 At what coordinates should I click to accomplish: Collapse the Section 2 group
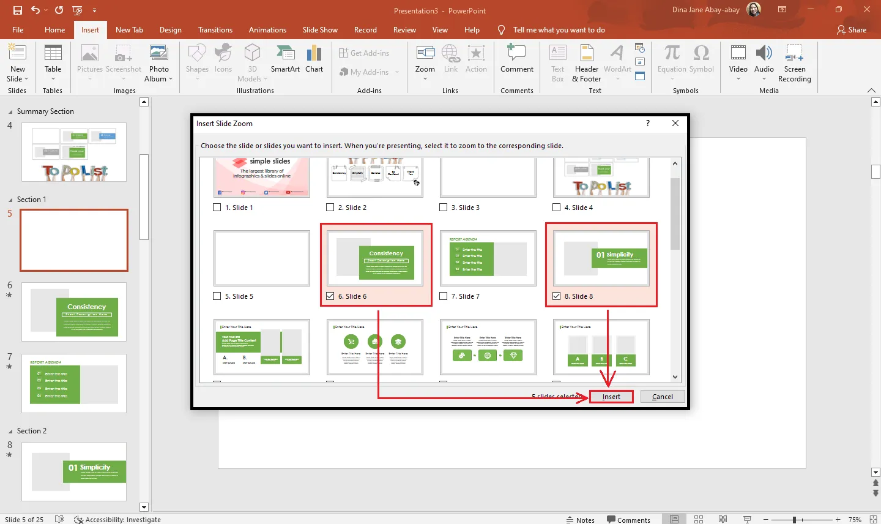[10, 432]
